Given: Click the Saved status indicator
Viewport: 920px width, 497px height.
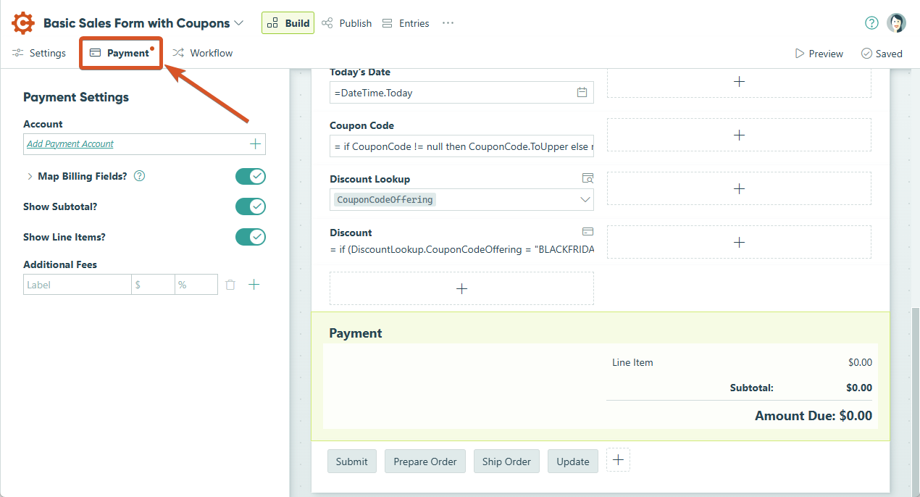Looking at the screenshot, I should 882,54.
